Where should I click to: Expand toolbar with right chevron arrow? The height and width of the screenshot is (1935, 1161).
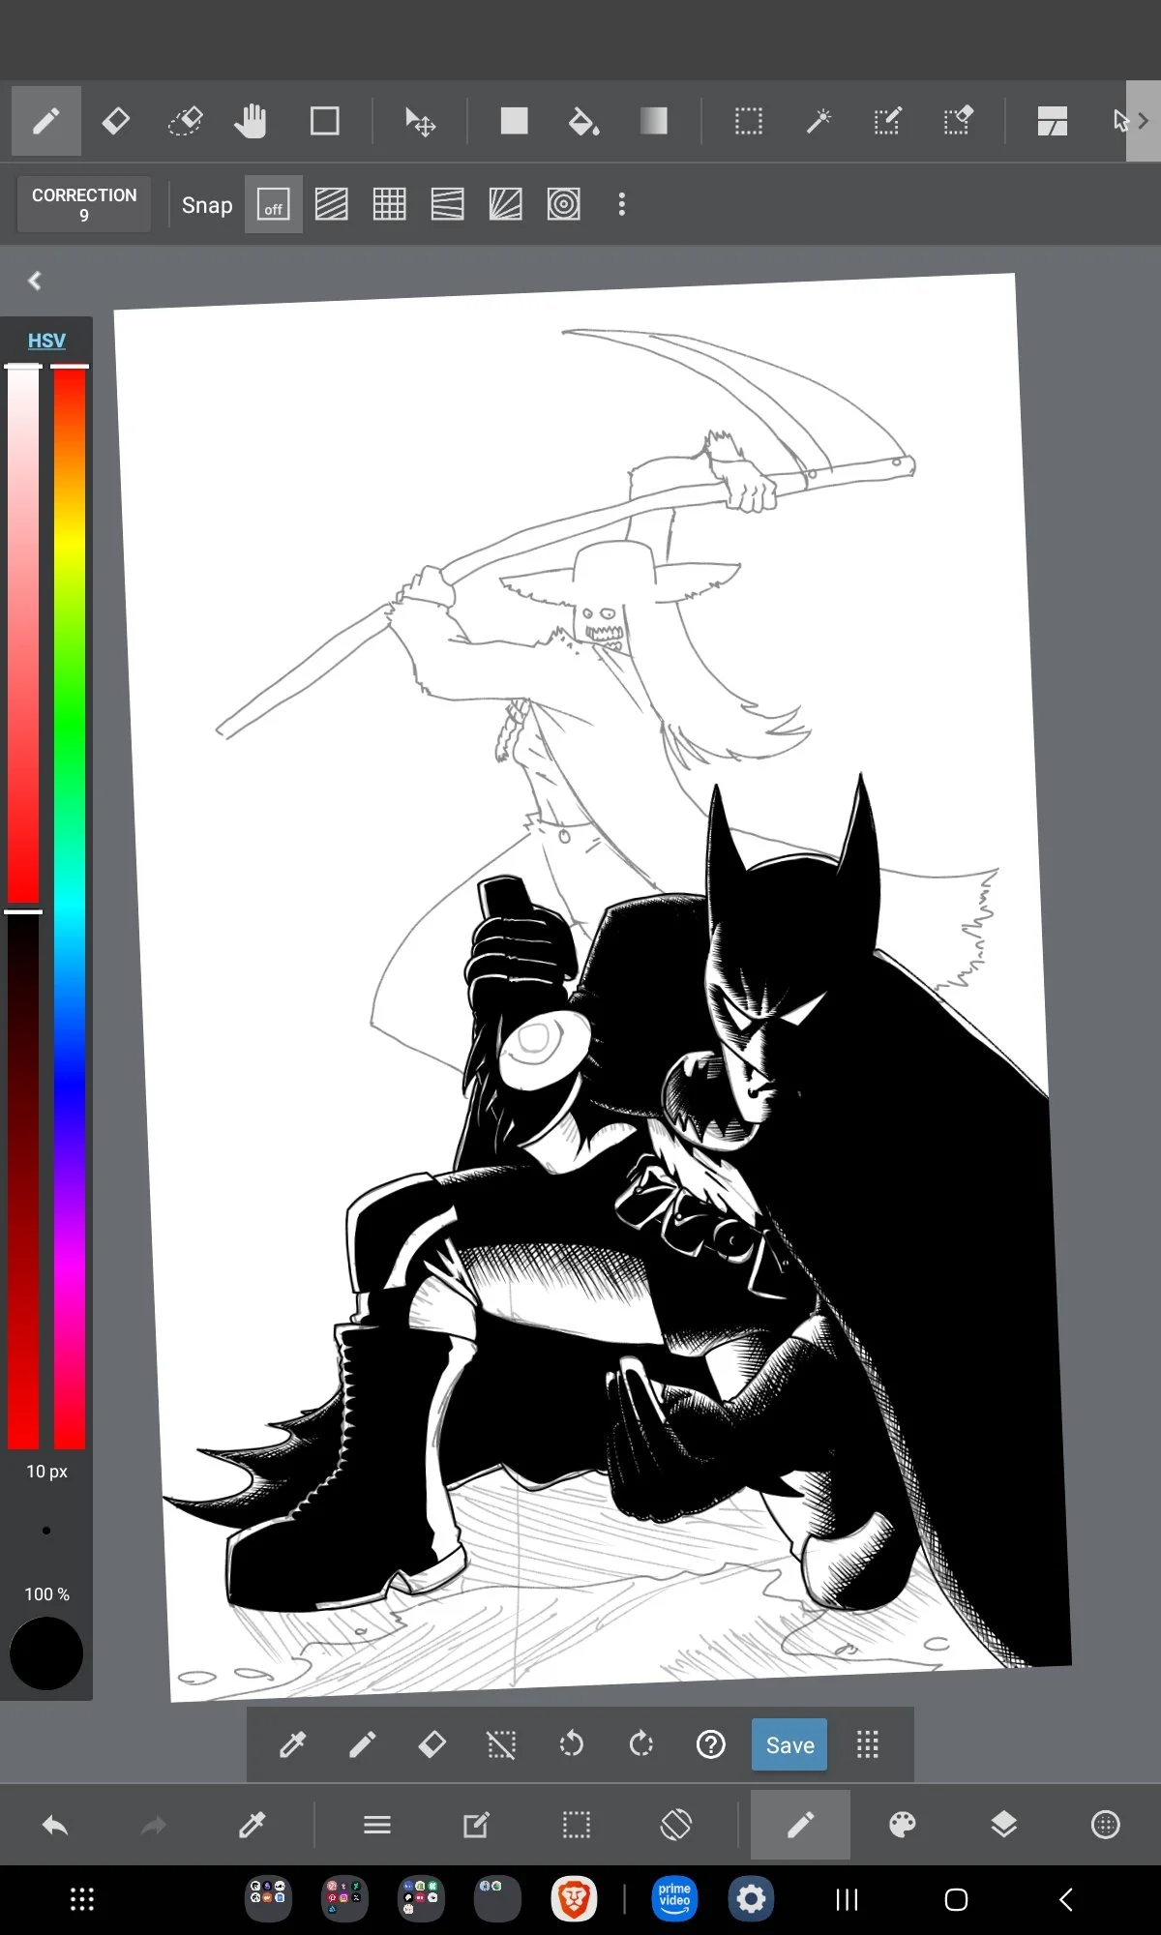pos(1144,121)
